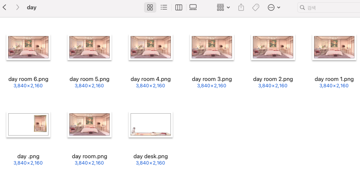The image size is (360, 169).
Task: Click the Share icon
Action: (x=241, y=7)
